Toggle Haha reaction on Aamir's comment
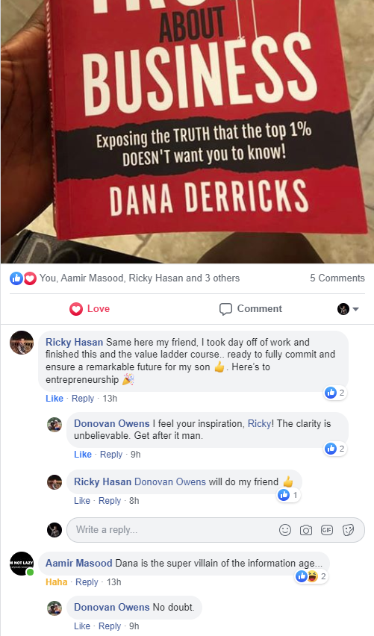The width and height of the screenshot is (374, 636). pyautogui.click(x=57, y=582)
